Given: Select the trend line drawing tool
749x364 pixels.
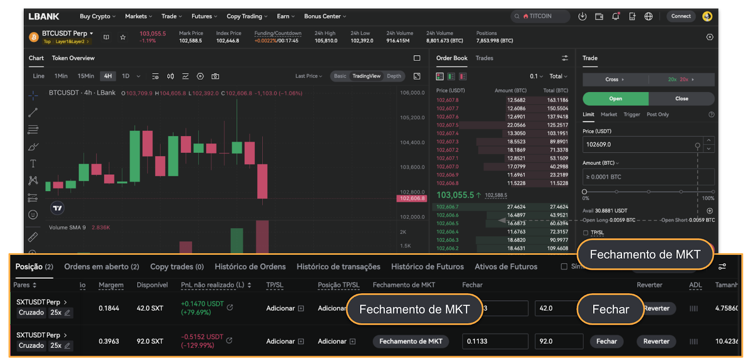Looking at the screenshot, I should click(x=33, y=112).
